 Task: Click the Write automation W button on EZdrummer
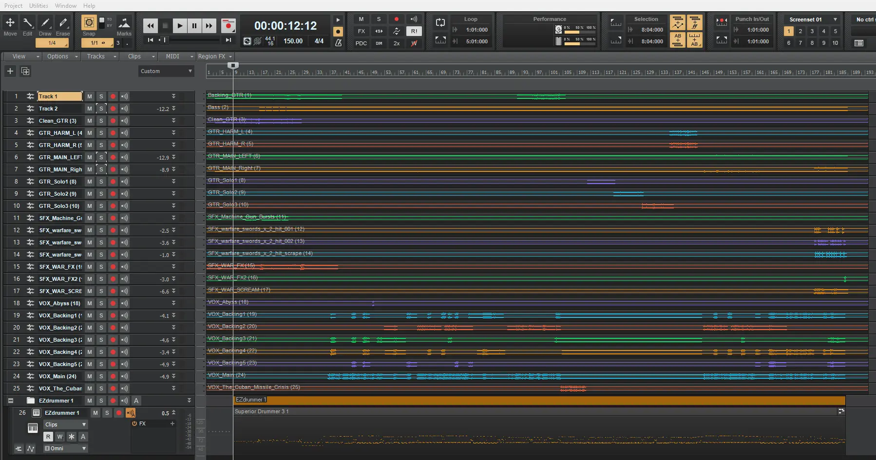(60, 437)
